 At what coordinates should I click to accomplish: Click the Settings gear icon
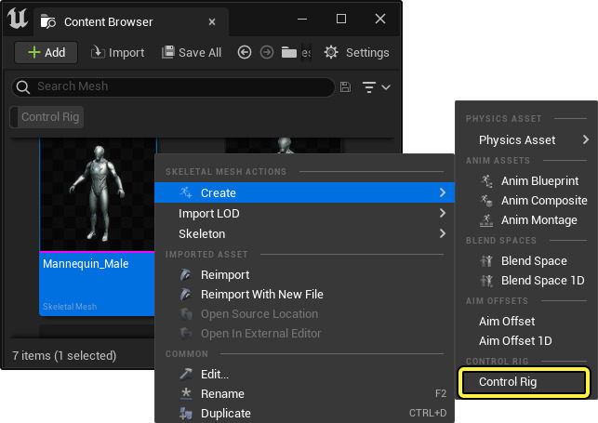click(331, 52)
